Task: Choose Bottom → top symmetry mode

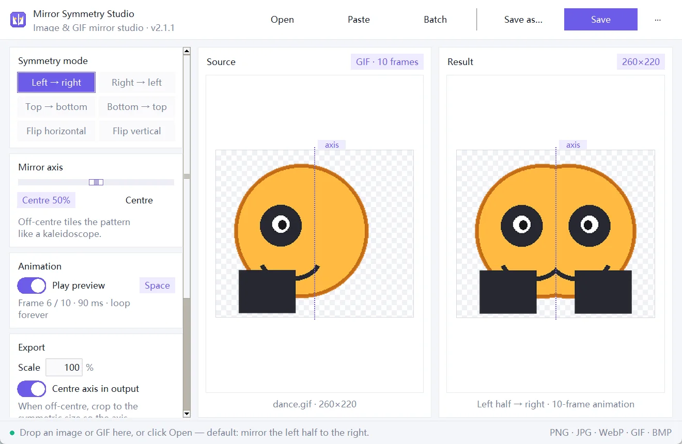Action: coord(137,107)
